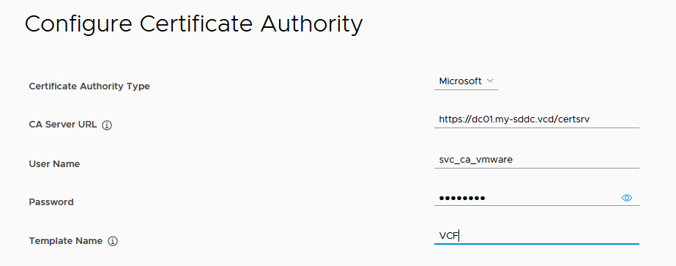Click the CA Server URL label
Screen dimensions: 676x266
coord(62,125)
